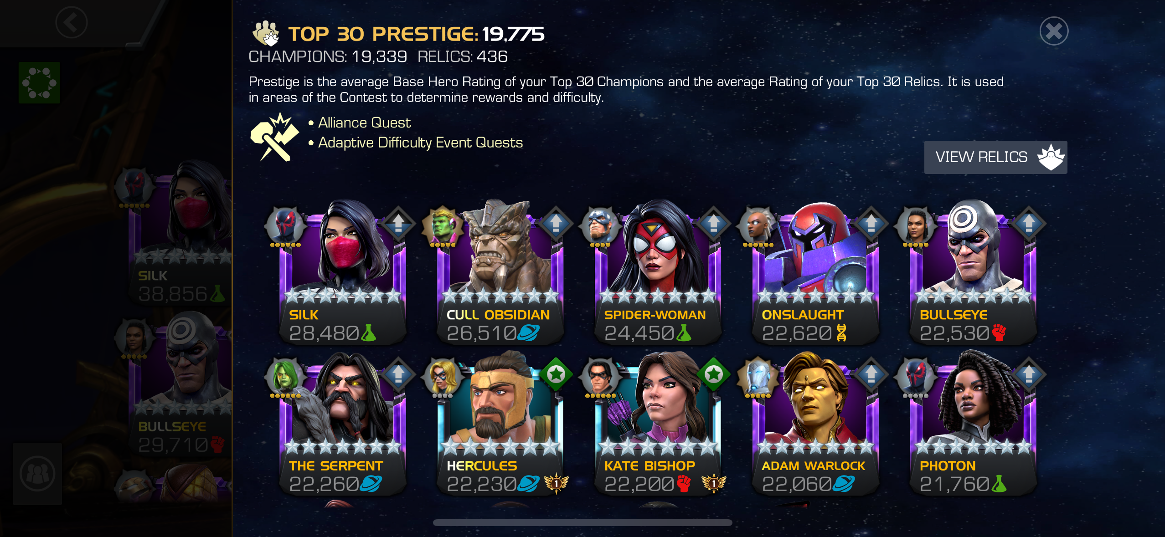Click the horizontal scrollbar below champions
The width and height of the screenshot is (1165, 537).
click(582, 522)
